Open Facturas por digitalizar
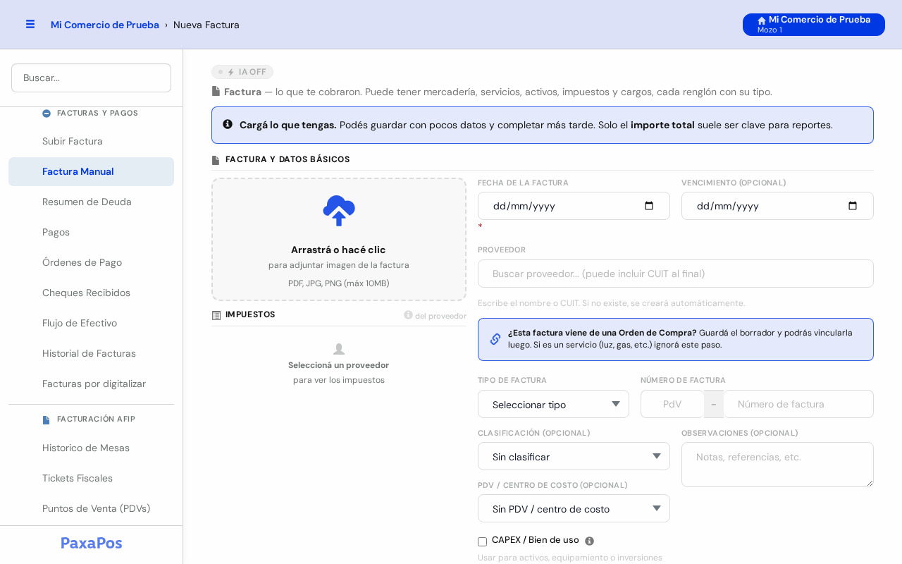 (x=91, y=384)
